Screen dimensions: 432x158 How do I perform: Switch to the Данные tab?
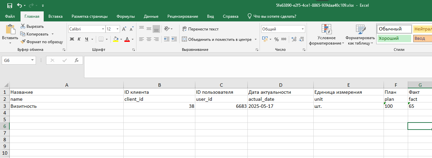coord(151,16)
